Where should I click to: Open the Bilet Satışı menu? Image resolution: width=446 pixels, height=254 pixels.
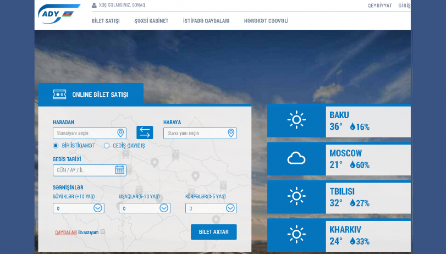106,21
